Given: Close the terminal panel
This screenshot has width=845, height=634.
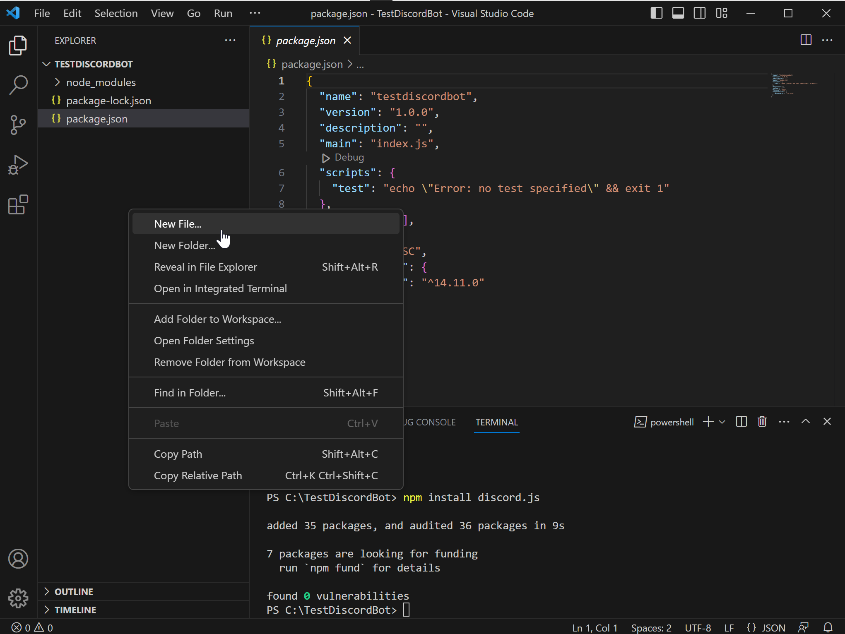Looking at the screenshot, I should [x=827, y=421].
